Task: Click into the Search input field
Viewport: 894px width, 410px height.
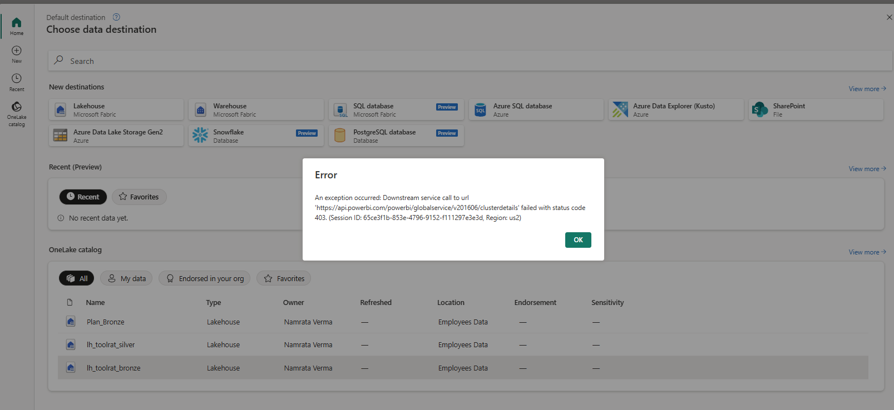Action: click(x=470, y=61)
